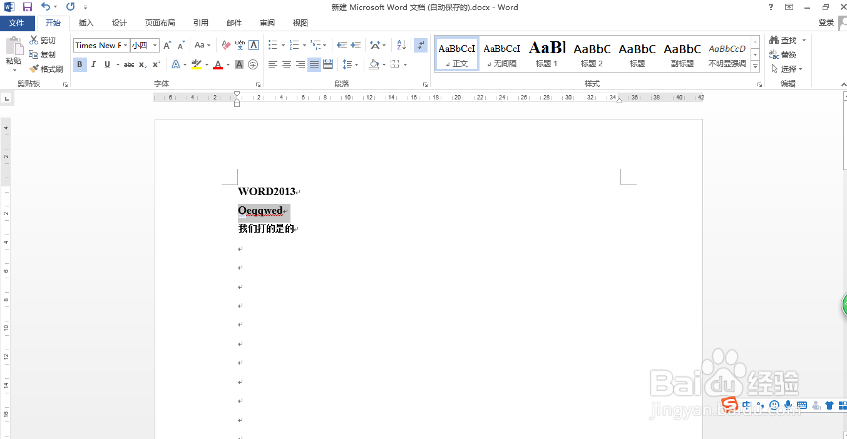Apply the 副标题 (Subtitle) style
Image resolution: width=847 pixels, height=439 pixels.
click(682, 54)
